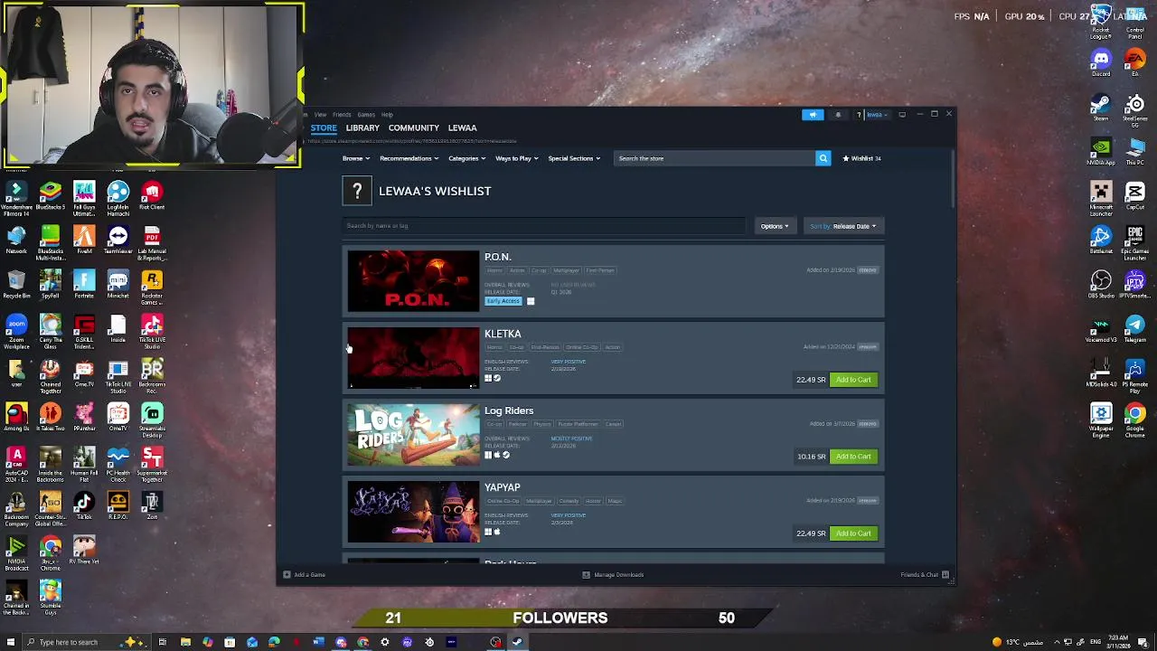Open File Explorer from taskbar

(185, 642)
